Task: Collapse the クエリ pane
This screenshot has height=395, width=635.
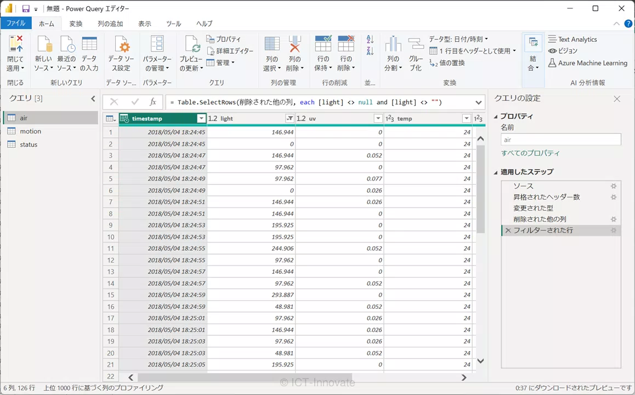Action: pyautogui.click(x=93, y=98)
